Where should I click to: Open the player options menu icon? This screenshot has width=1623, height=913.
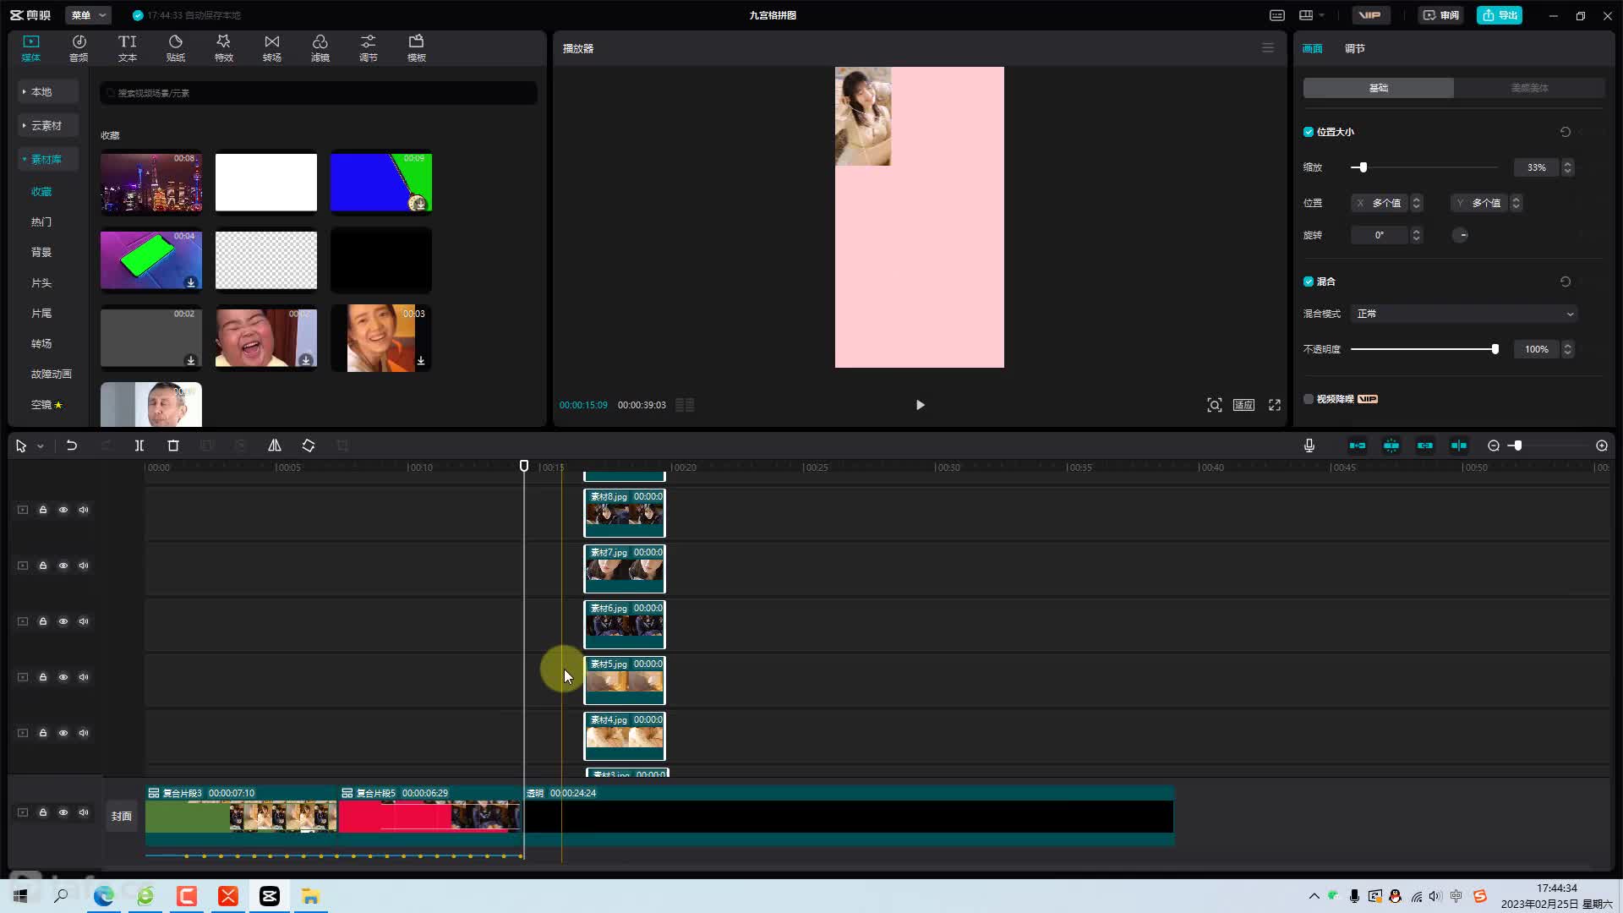(x=1268, y=48)
